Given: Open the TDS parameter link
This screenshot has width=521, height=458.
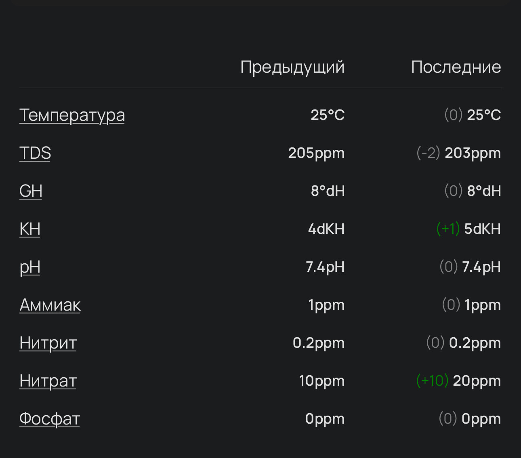Looking at the screenshot, I should pos(35,153).
